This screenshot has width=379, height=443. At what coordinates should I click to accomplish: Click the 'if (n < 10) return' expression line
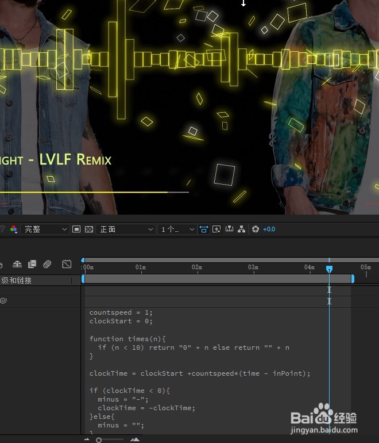click(194, 347)
